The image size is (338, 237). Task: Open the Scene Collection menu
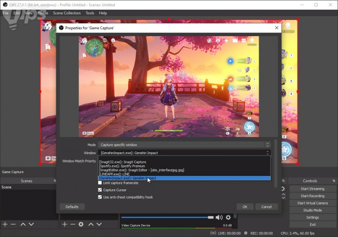tap(67, 13)
